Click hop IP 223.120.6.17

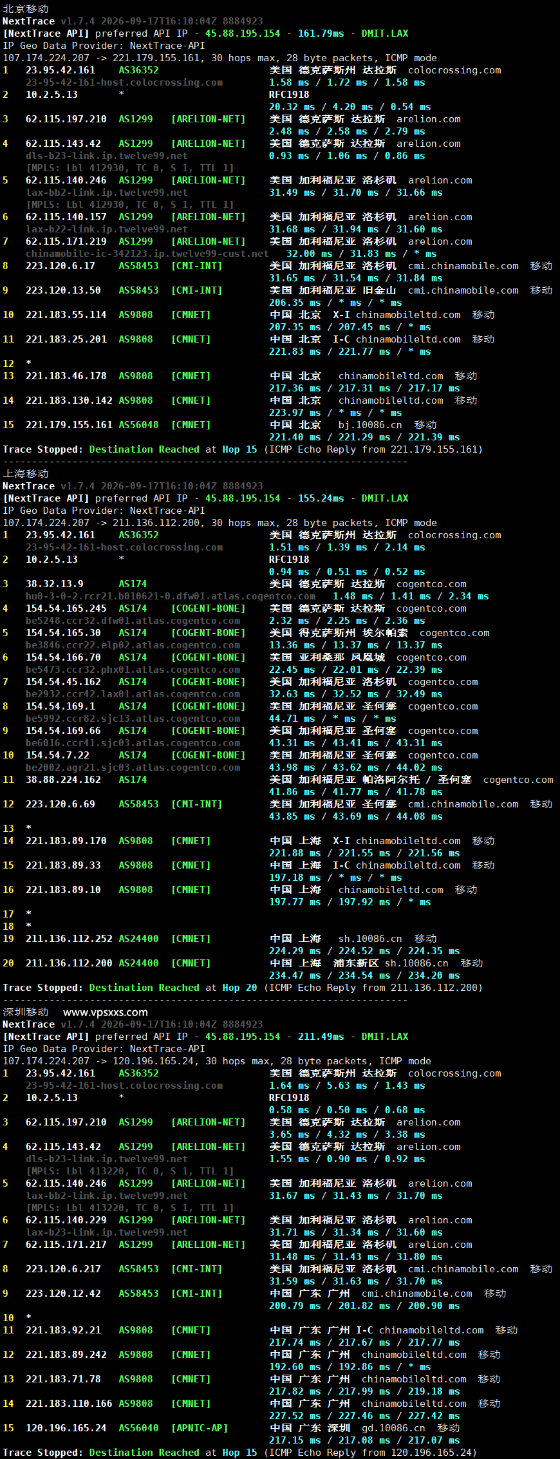(61, 266)
